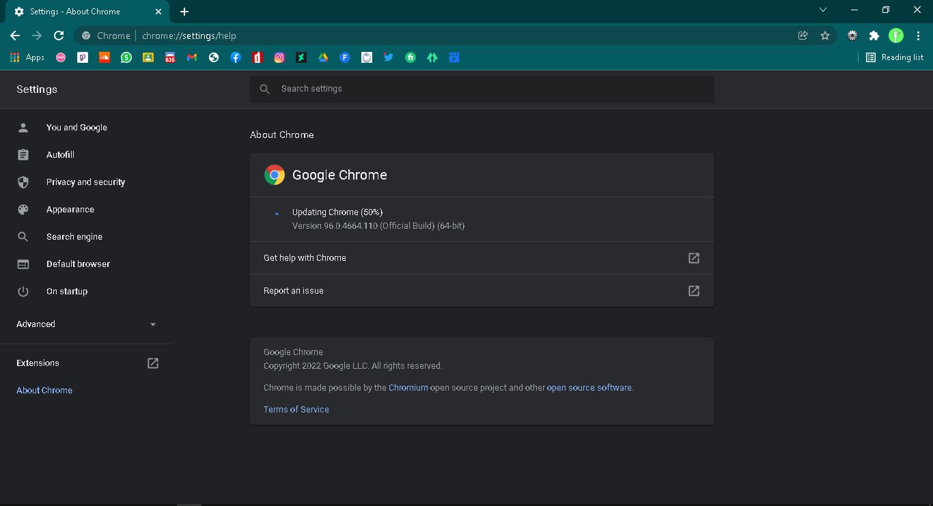Open On startup settings

[x=67, y=292]
